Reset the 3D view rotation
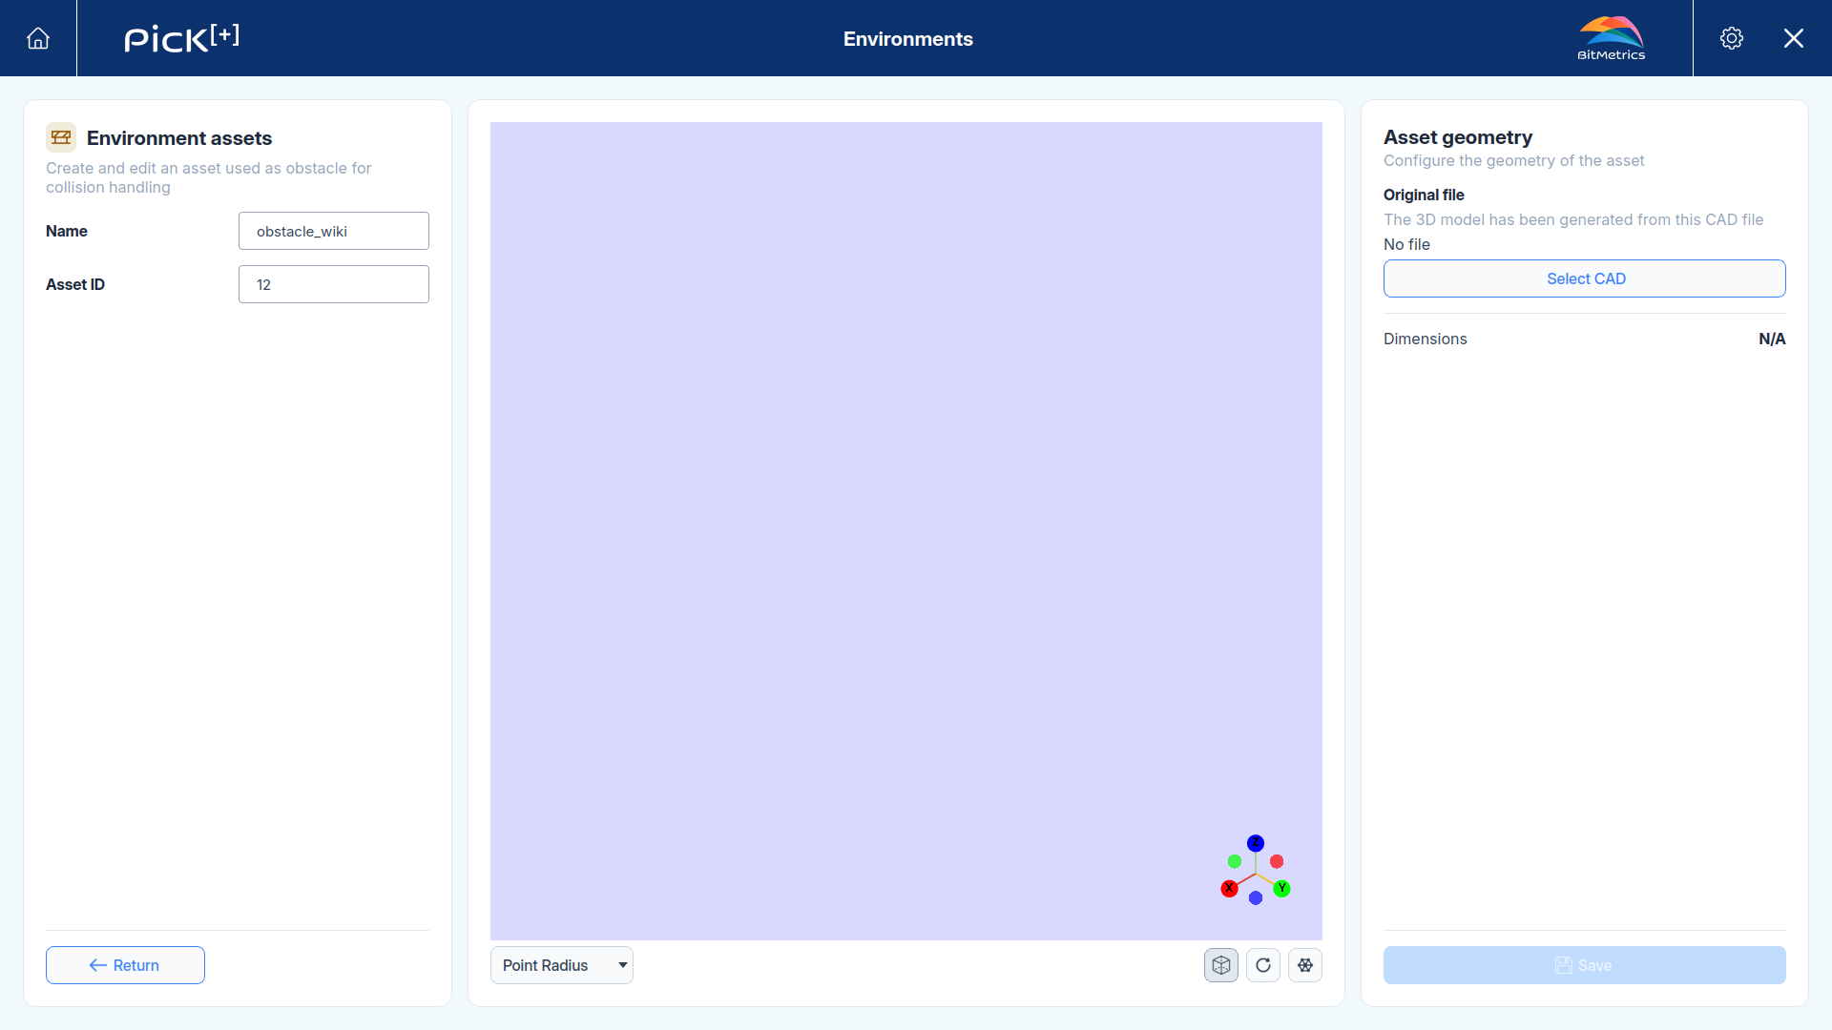 pyautogui.click(x=1263, y=965)
